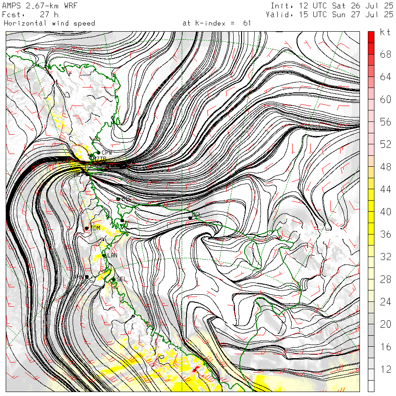This screenshot has width=396, height=396.
Task: Click the 44 value on the color scale
Action: (385, 189)
